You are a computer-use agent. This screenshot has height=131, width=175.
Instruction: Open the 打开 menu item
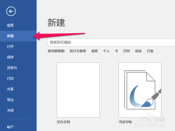(10, 47)
